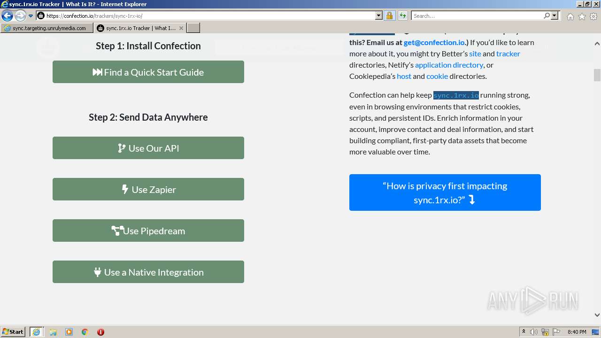Screen dimensions: 601x338
Task: Open Cookiepedia's cookie directory link
Action: 437,76
